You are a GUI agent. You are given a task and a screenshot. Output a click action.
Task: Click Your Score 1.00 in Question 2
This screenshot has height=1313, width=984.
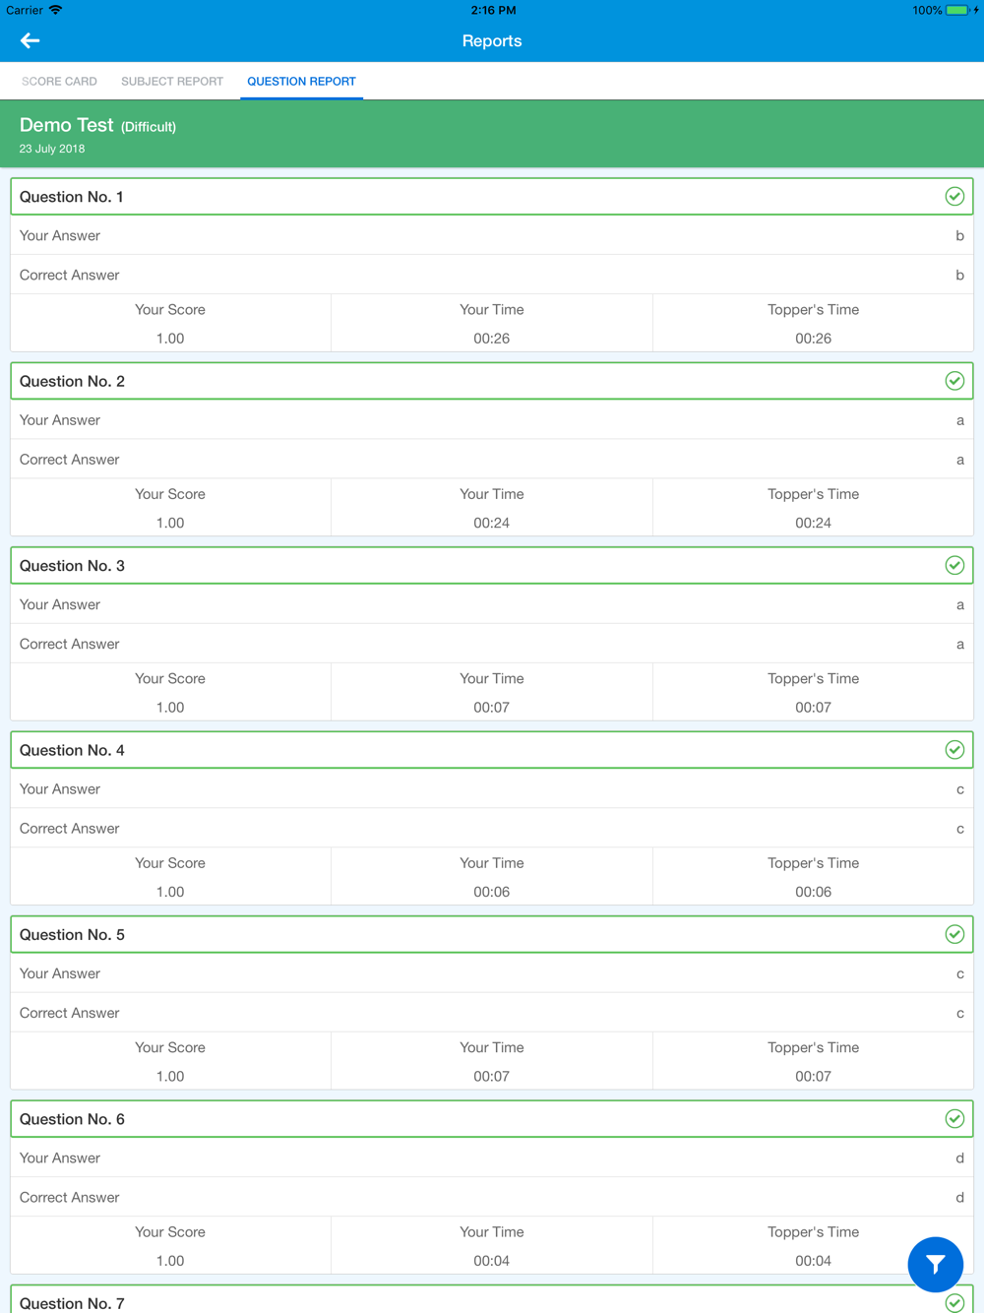pyautogui.click(x=170, y=508)
